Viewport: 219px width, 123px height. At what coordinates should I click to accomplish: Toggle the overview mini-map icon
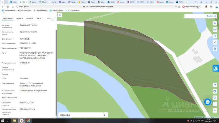(215, 91)
